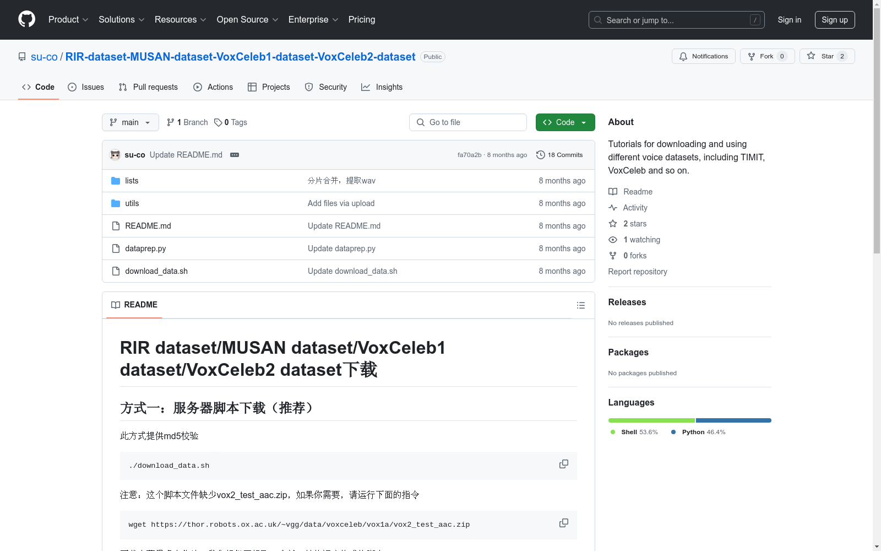Open the 18 Commits link
The height and width of the screenshot is (551, 881).
click(559, 155)
